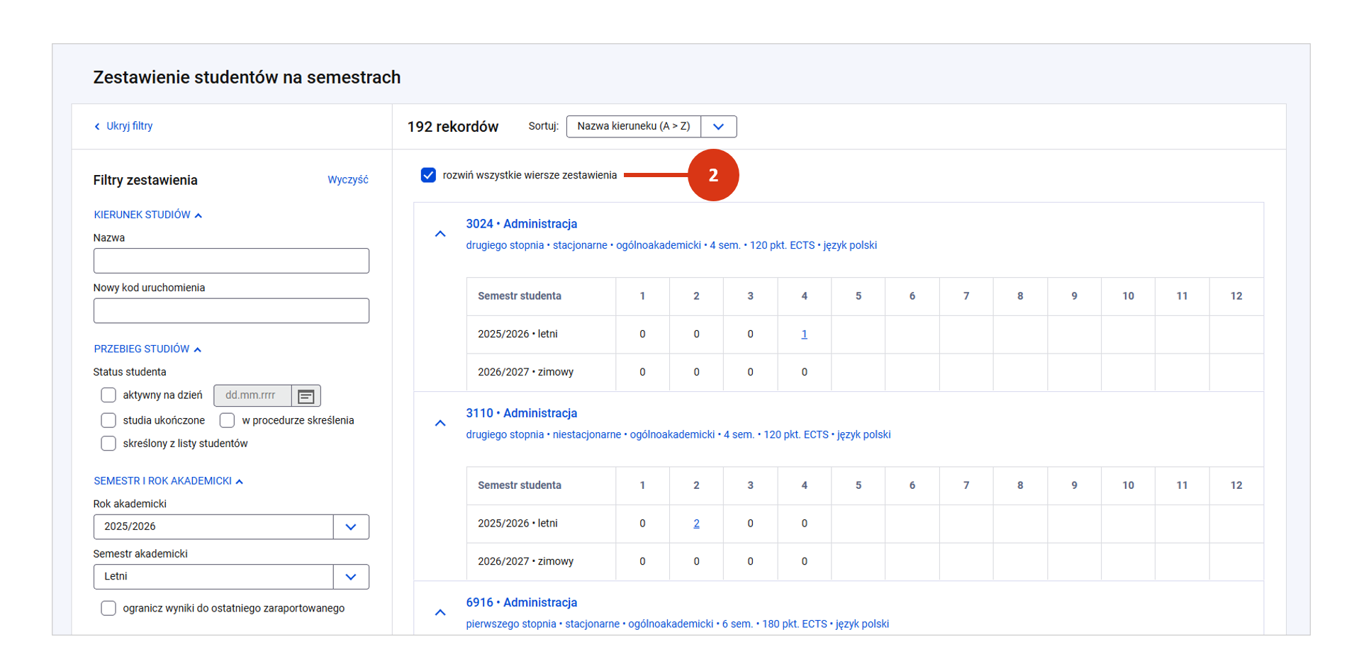Click the Nazwa input field

click(231, 261)
